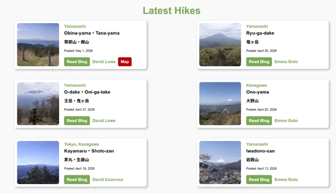Click Yamanashi label on Obina-yama card

point(75,26)
